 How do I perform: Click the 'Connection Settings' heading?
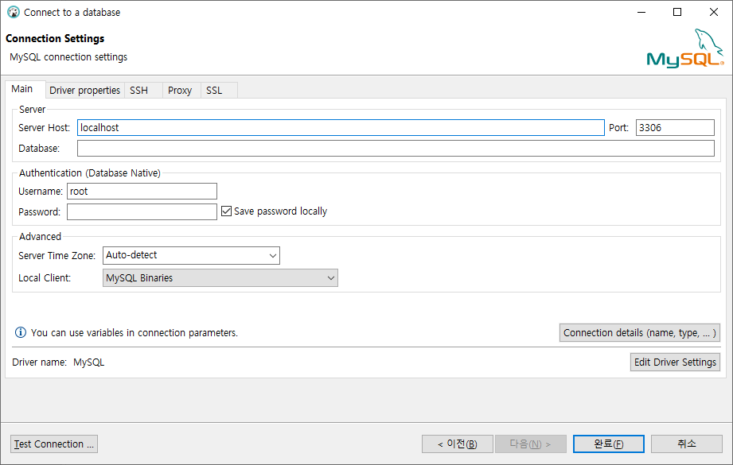point(55,38)
